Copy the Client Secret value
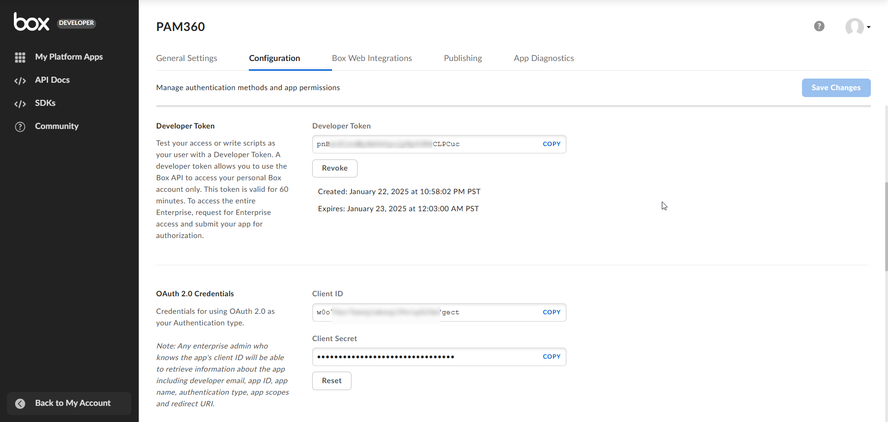This screenshot has width=888, height=422. [551, 356]
